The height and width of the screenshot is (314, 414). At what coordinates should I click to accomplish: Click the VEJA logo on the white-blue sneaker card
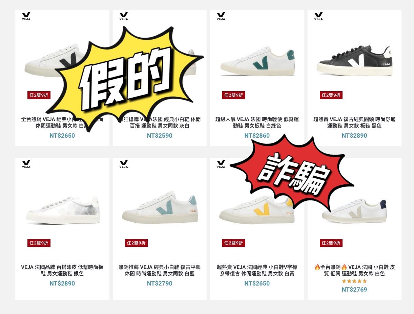click(x=124, y=164)
